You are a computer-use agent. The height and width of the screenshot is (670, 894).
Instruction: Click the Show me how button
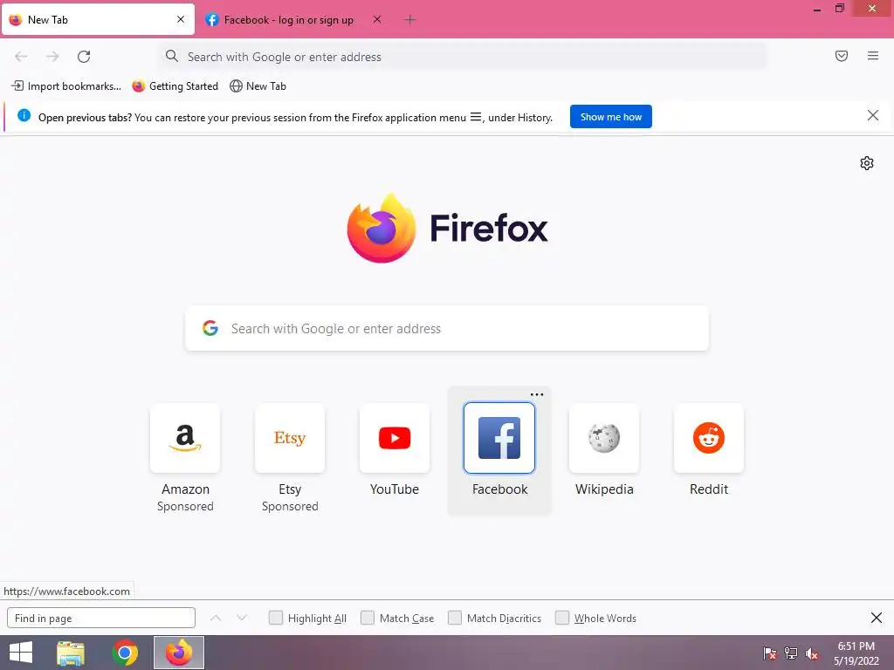coord(610,117)
